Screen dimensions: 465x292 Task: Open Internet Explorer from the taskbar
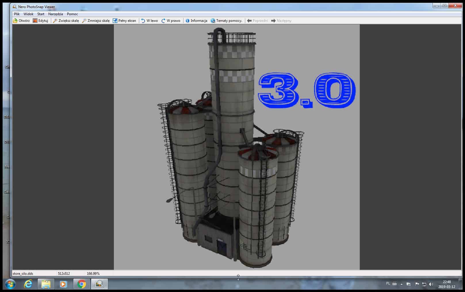tap(28, 284)
